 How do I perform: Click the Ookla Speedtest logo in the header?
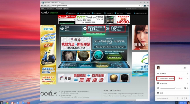(50, 13)
